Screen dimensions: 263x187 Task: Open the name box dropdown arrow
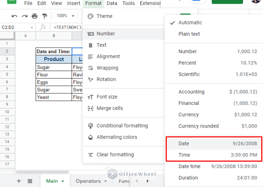point(32,27)
